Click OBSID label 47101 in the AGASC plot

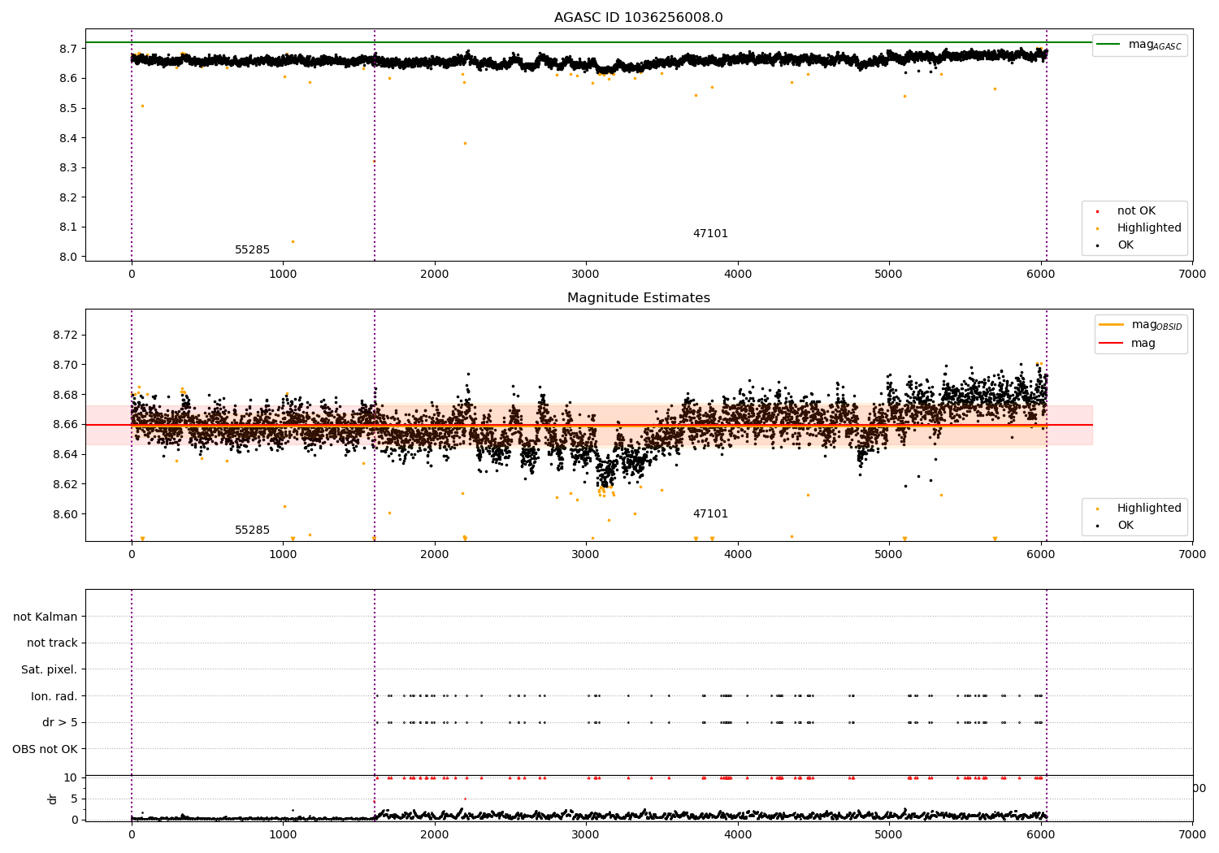(710, 234)
